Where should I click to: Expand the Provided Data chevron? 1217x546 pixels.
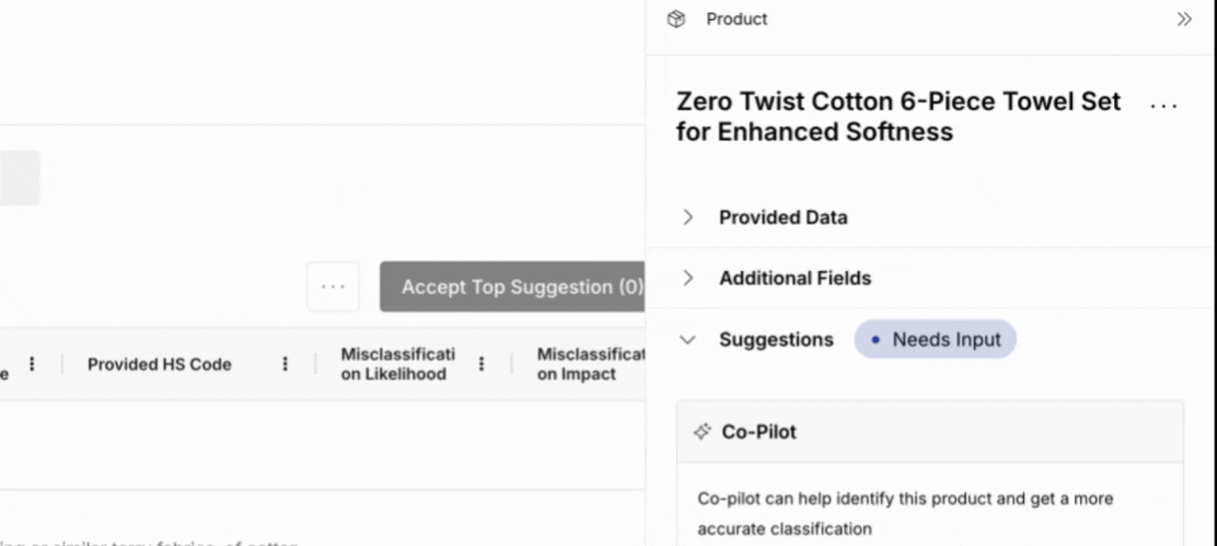coord(688,217)
